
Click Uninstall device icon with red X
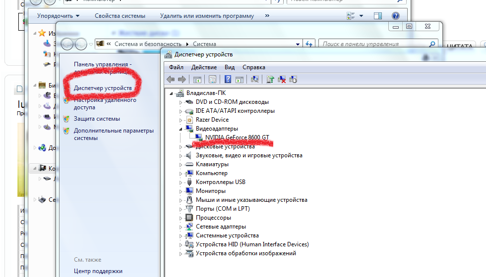pos(282,80)
